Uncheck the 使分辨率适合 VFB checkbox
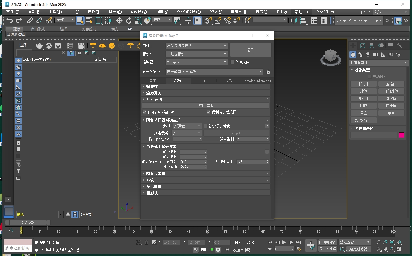The width and height of the screenshot is (412, 256). coord(144,112)
